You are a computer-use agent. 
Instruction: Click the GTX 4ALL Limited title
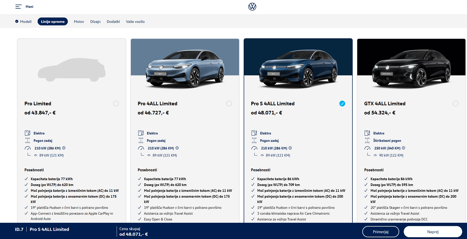click(x=385, y=104)
